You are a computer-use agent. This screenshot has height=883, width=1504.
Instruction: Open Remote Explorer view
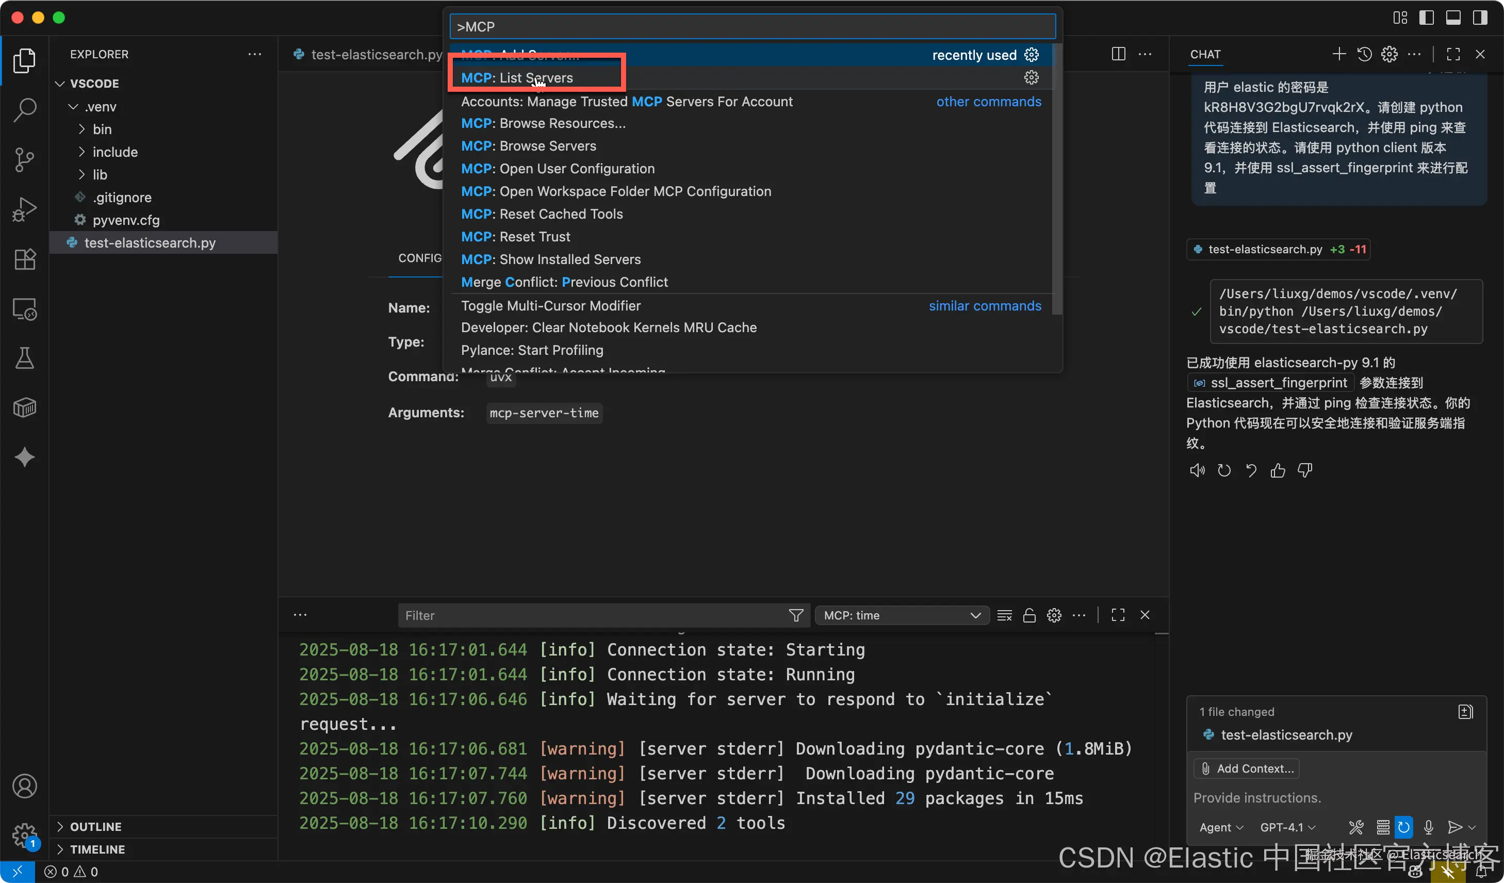pos(24,308)
